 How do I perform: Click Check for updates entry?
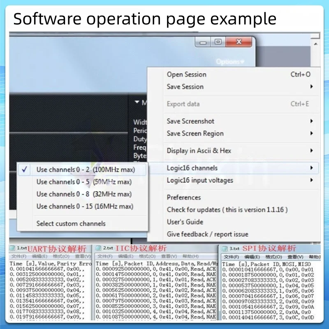[x=239, y=210]
